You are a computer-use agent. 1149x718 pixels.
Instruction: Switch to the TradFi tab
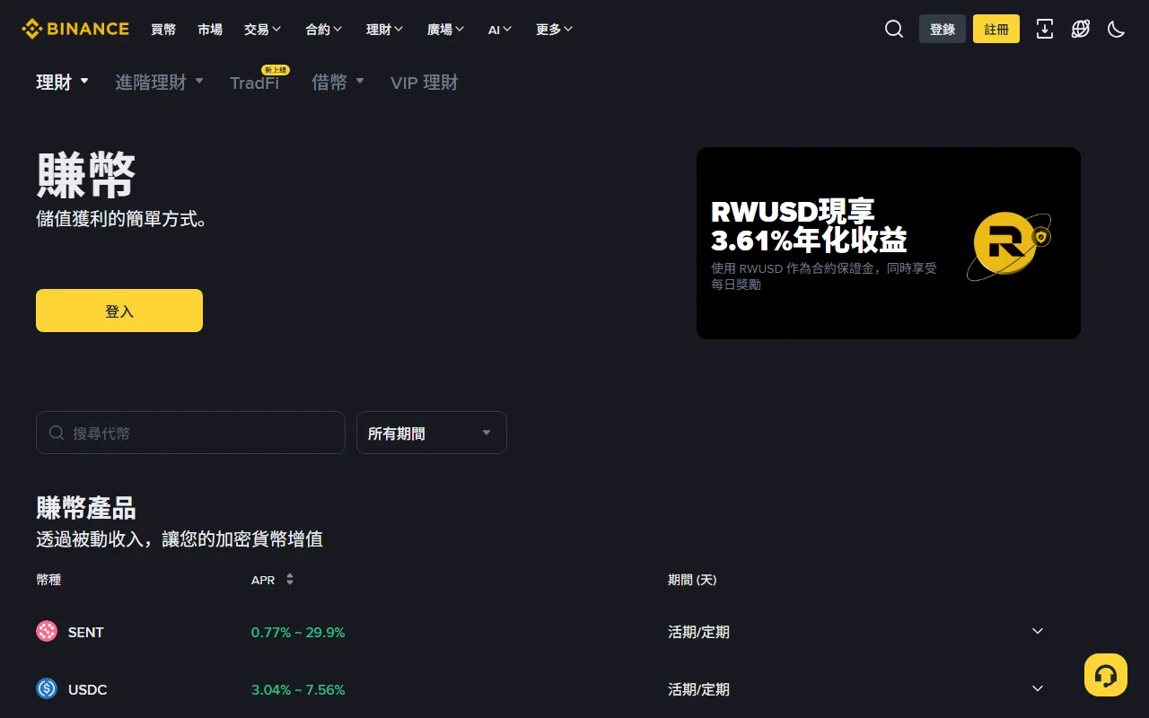point(255,83)
